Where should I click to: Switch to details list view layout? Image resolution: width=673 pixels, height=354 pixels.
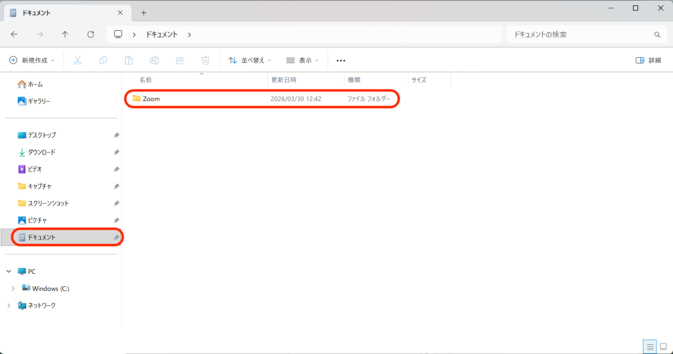point(649,346)
